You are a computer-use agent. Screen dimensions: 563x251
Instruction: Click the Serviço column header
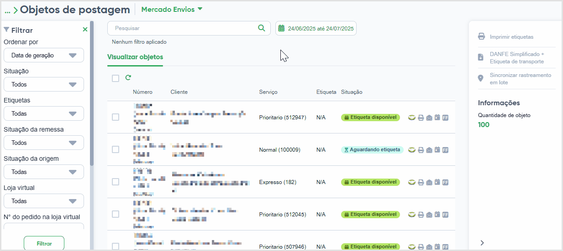(x=268, y=92)
